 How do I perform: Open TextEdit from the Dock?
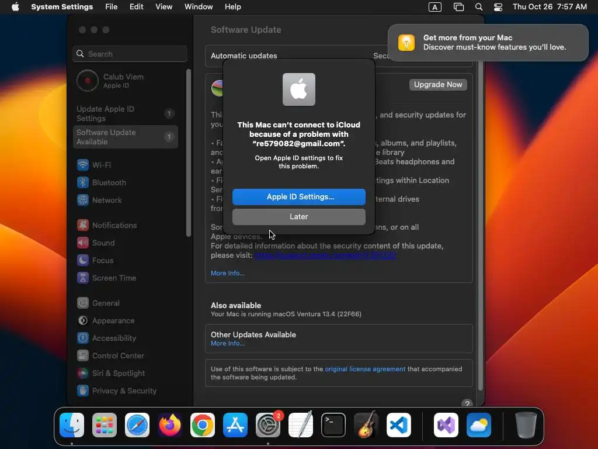(301, 425)
